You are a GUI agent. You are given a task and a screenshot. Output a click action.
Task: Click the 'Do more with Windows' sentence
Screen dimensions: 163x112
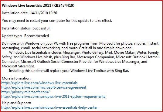click(80, 46)
